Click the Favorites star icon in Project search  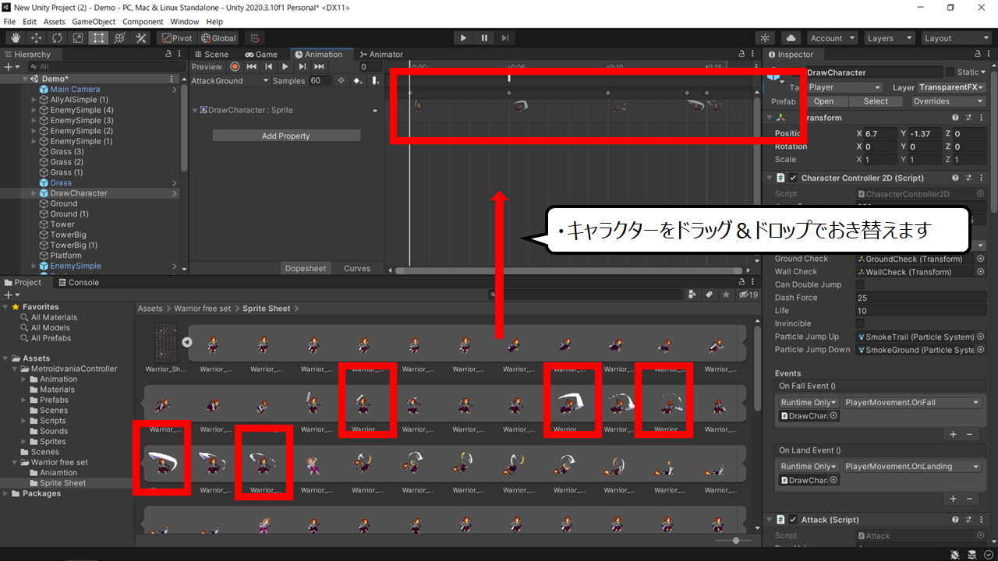click(x=726, y=295)
